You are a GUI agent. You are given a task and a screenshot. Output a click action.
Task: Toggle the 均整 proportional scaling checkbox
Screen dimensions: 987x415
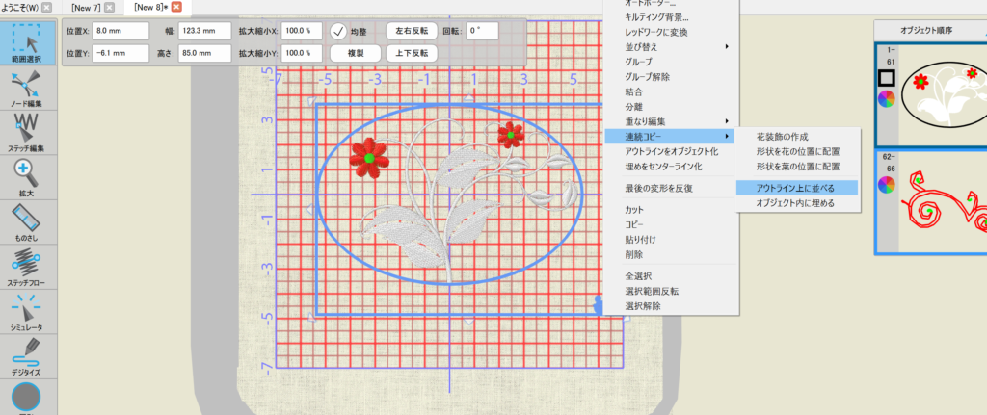pos(339,31)
